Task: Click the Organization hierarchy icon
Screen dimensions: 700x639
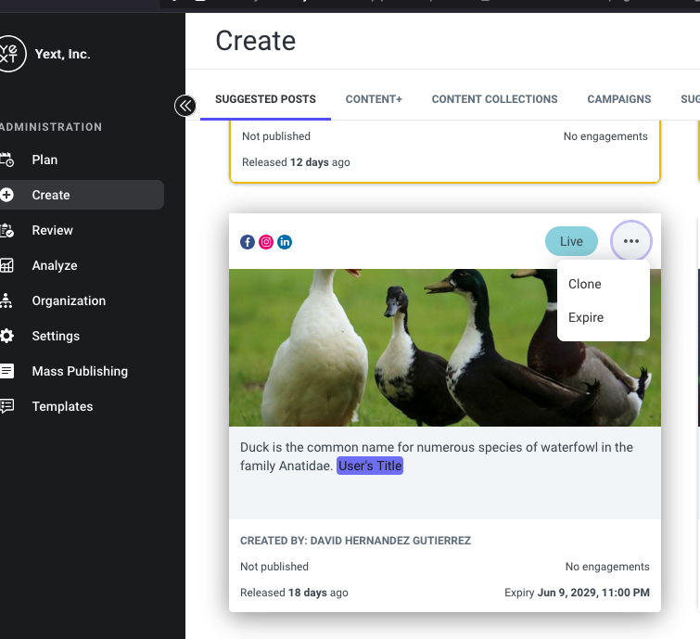Action: (6, 301)
